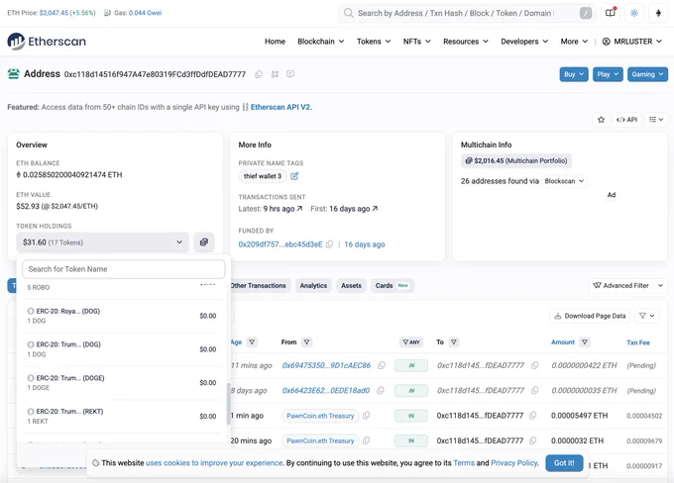
Task: Click the token list scrollbar
Action: [229, 404]
